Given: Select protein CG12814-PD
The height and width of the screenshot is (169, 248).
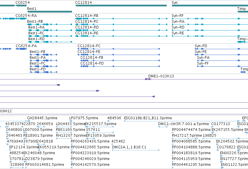Looking at the screenshot, I should [x=120, y=66].
